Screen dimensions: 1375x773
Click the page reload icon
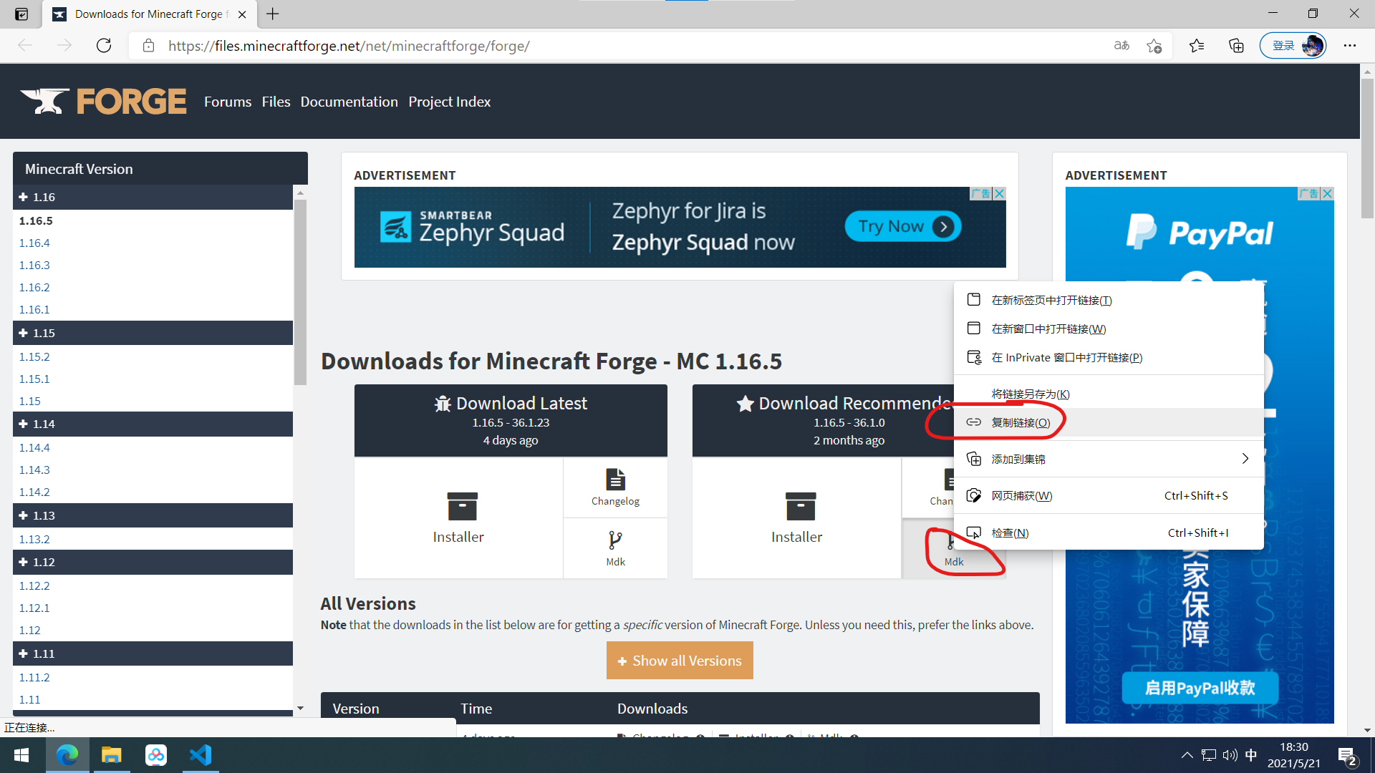104,45
